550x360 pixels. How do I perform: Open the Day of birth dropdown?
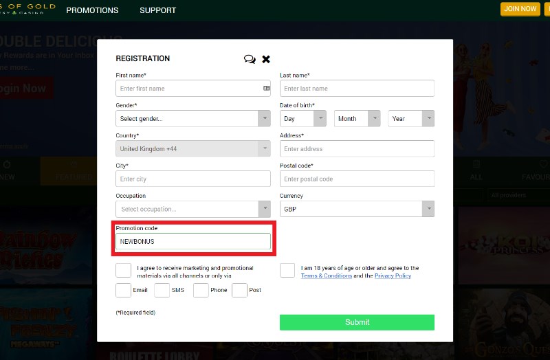pos(303,118)
